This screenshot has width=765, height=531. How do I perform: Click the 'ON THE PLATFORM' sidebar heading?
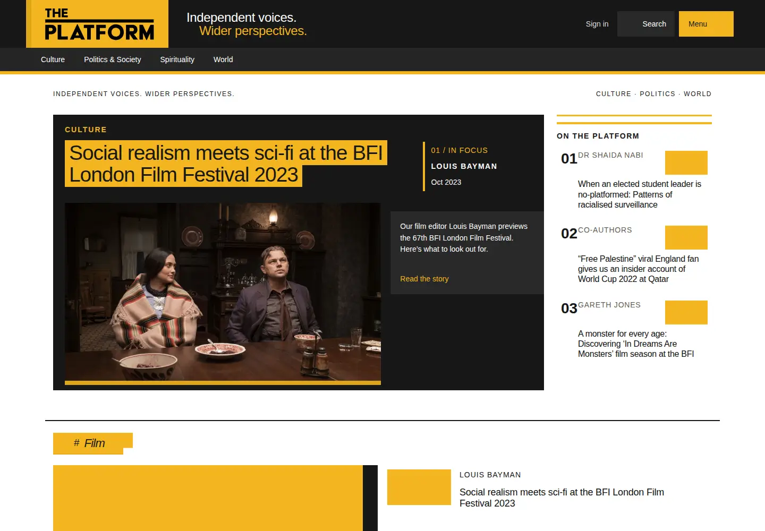pos(598,136)
